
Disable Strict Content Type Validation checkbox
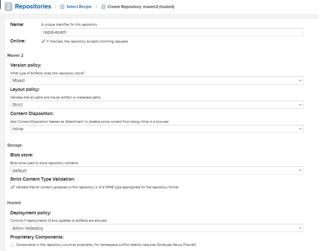point(12,187)
